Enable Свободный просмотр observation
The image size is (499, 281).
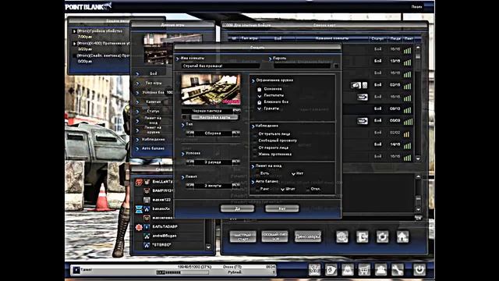[255, 140]
